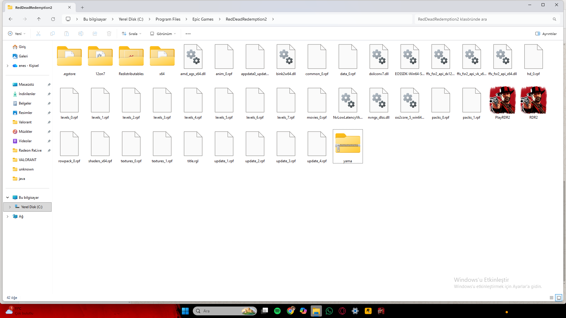
Task: Open the Sırala sort dropdown
Action: click(x=131, y=34)
